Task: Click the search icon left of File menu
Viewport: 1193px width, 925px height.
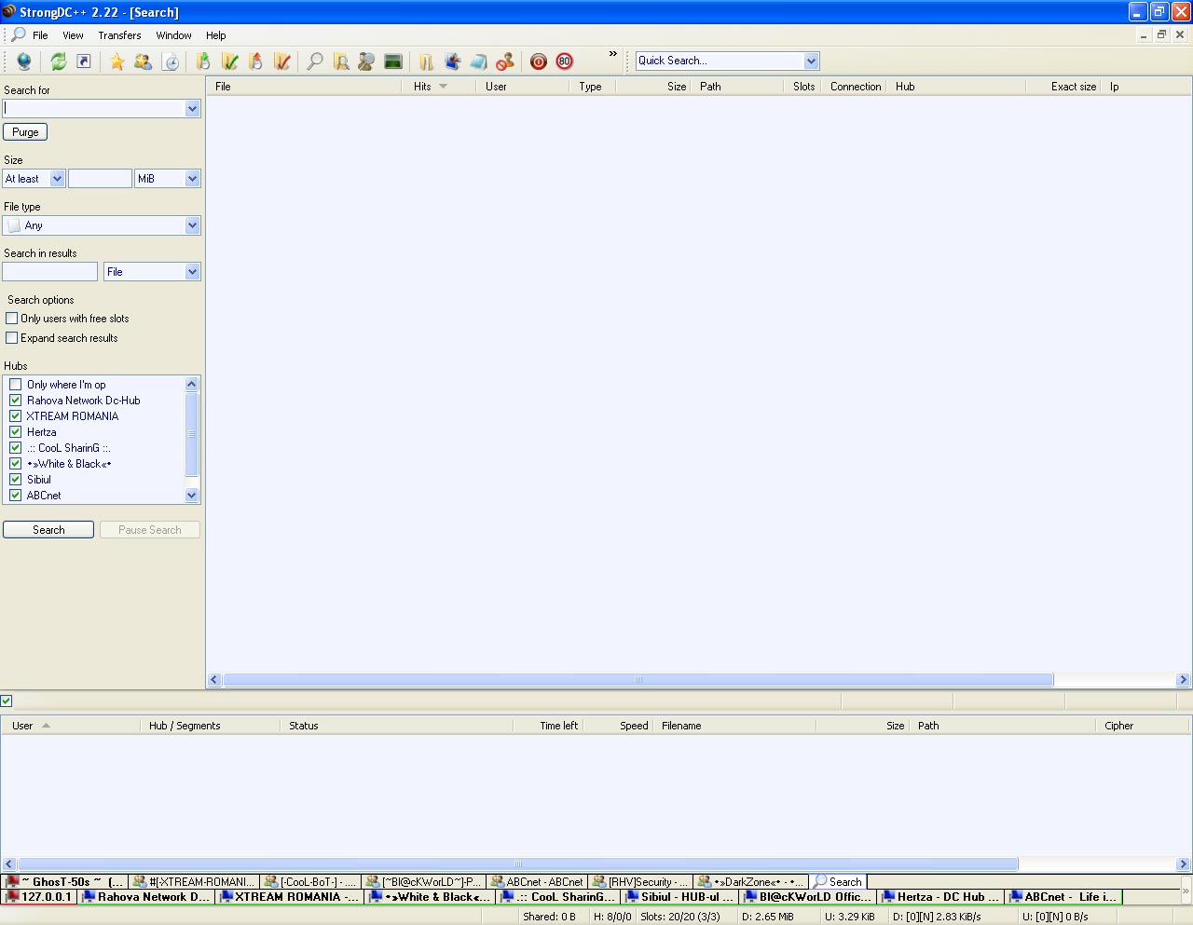Action: [x=18, y=34]
